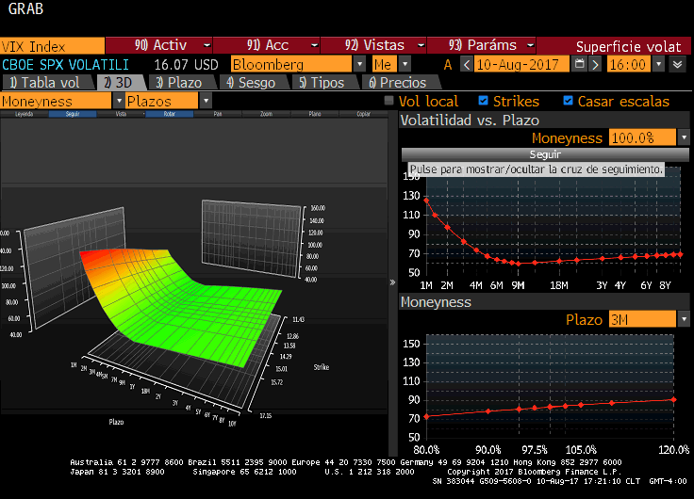This screenshot has height=499, width=694.
Task: Click the 16.07 USD price value
Action: click(186, 65)
